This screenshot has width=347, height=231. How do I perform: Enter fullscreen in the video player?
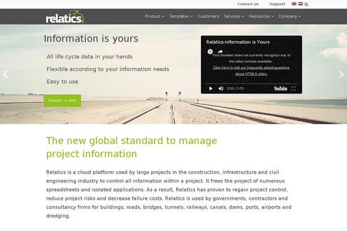click(x=293, y=88)
